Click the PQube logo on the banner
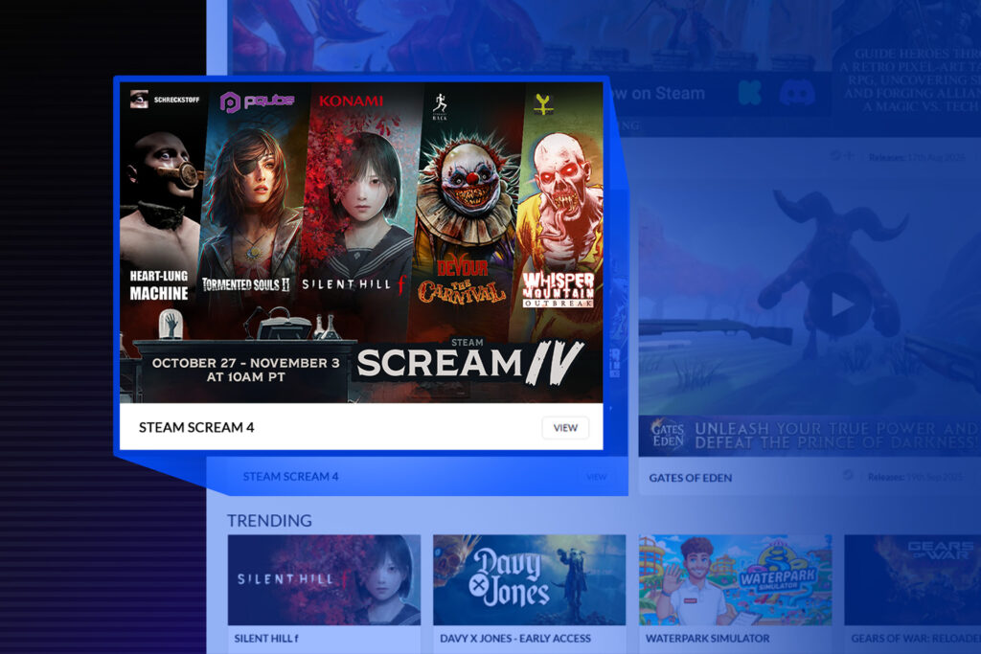981x654 pixels. pyautogui.click(x=257, y=101)
